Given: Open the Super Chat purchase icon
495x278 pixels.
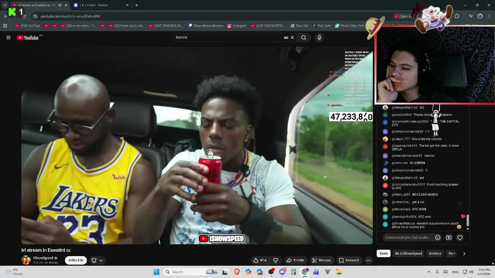Looking at the screenshot, I should pyautogui.click(x=449, y=237).
